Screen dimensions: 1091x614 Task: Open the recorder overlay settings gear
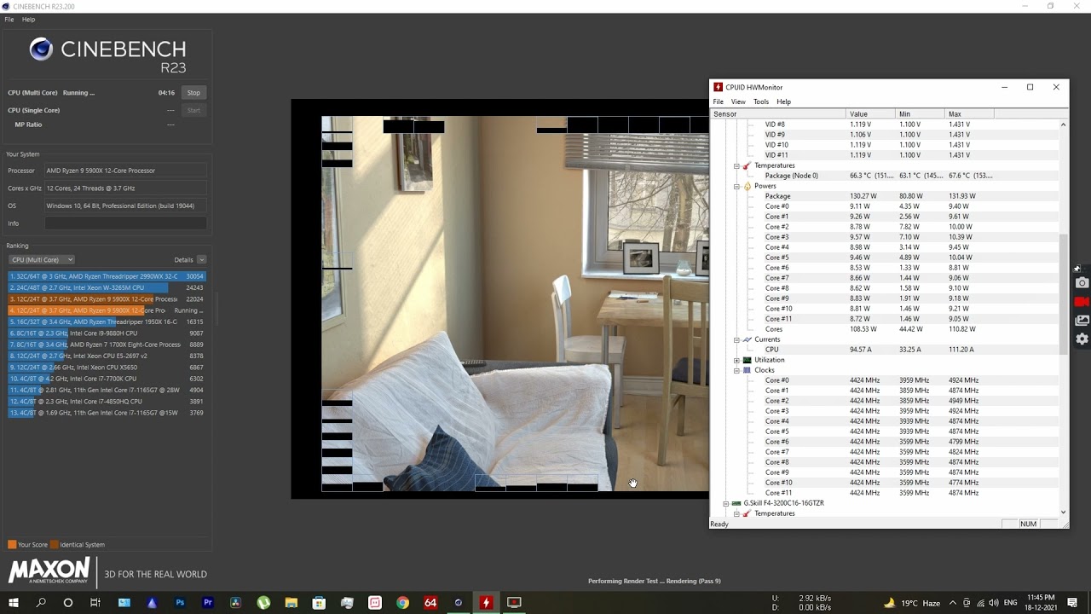pos(1082,339)
